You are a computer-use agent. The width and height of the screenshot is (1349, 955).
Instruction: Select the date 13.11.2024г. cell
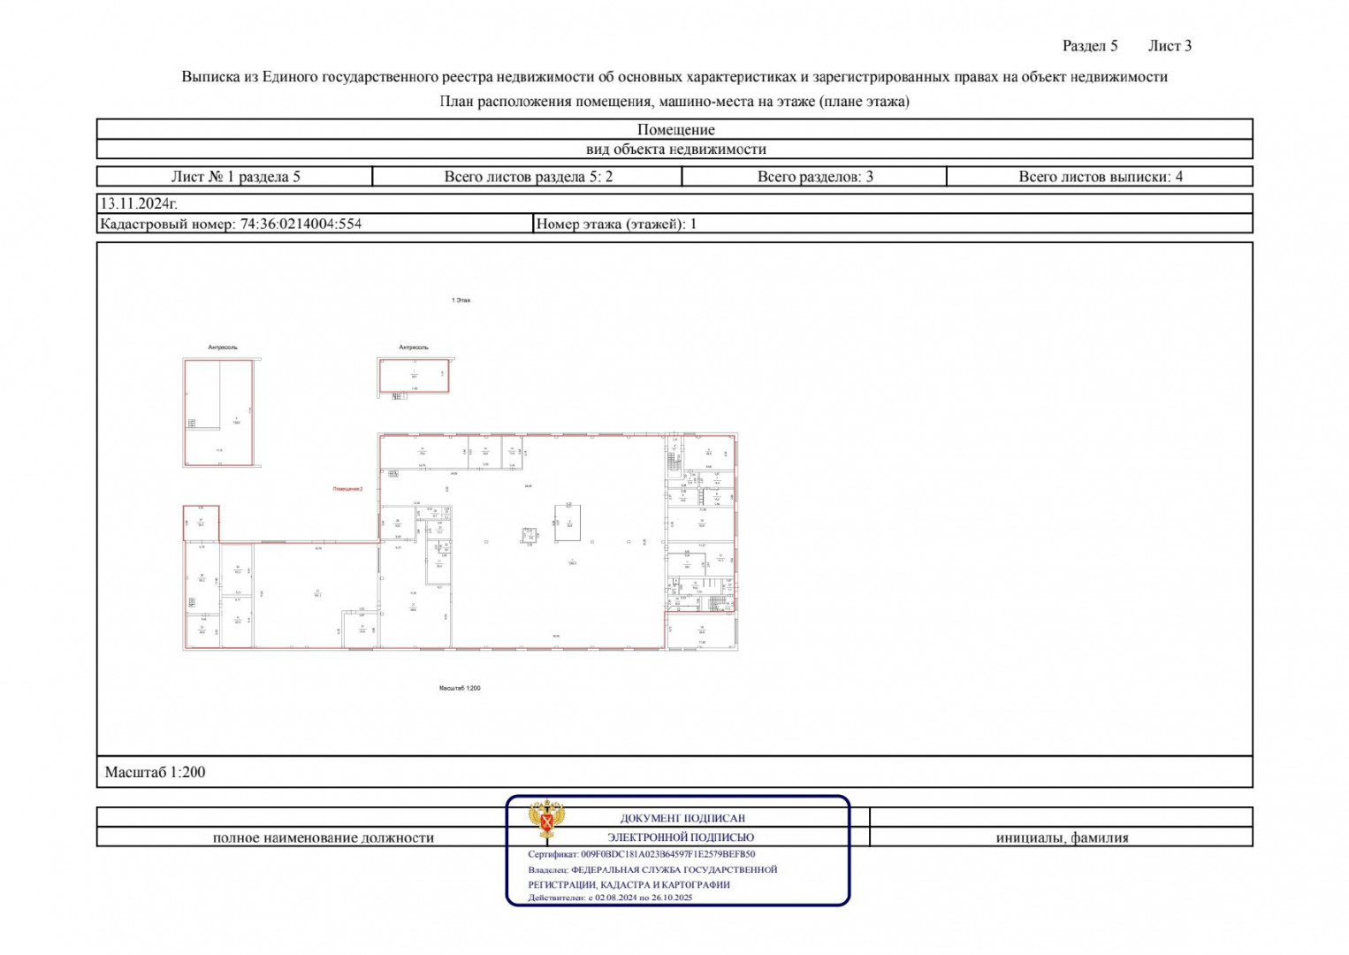click(x=139, y=204)
